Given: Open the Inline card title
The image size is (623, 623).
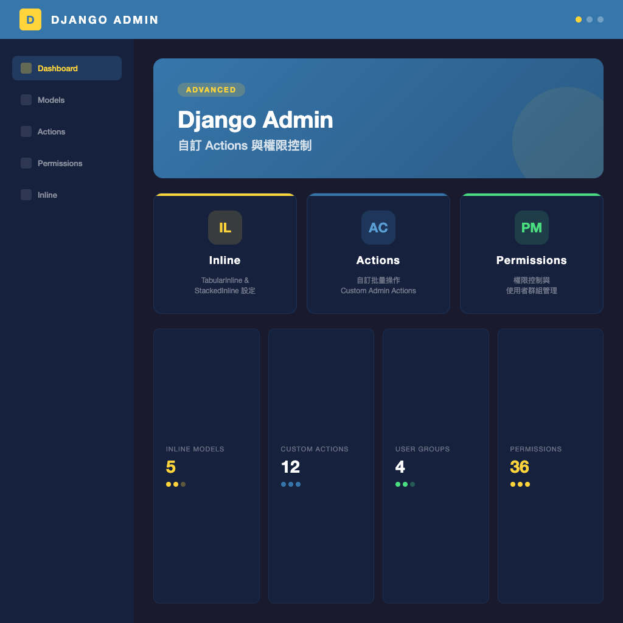Looking at the screenshot, I should pyautogui.click(x=225, y=260).
